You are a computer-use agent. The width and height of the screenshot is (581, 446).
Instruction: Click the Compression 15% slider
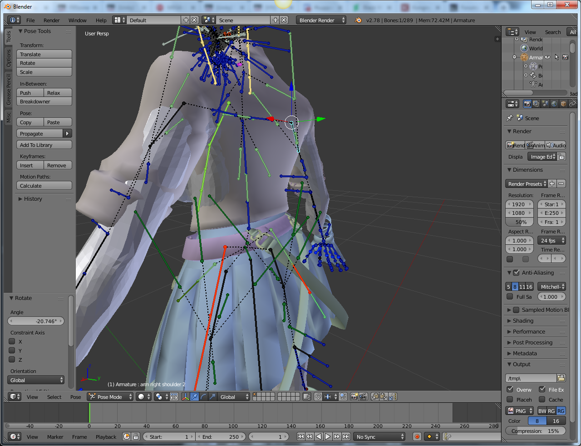point(536,431)
